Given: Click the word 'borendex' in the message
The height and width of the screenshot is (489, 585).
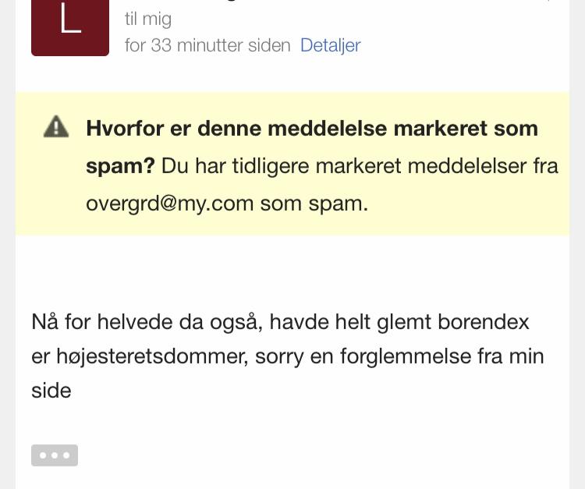Looking at the screenshot, I should tap(484, 322).
